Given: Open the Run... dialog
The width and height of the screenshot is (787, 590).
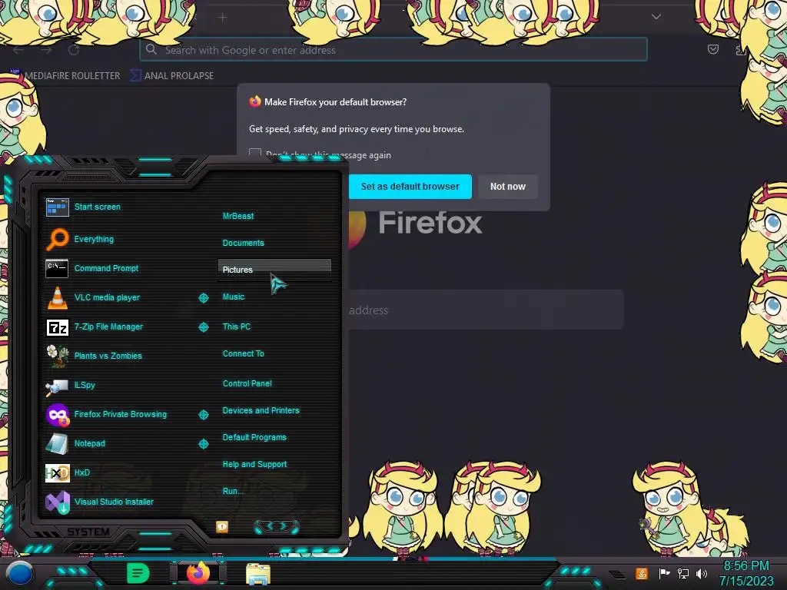Looking at the screenshot, I should click(233, 491).
